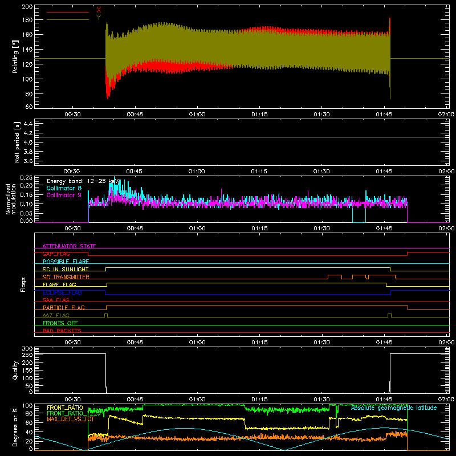Viewport: 456px width, 456px height.
Task: Click the 01:45 tick under Flags plot
Action: click(x=384, y=343)
